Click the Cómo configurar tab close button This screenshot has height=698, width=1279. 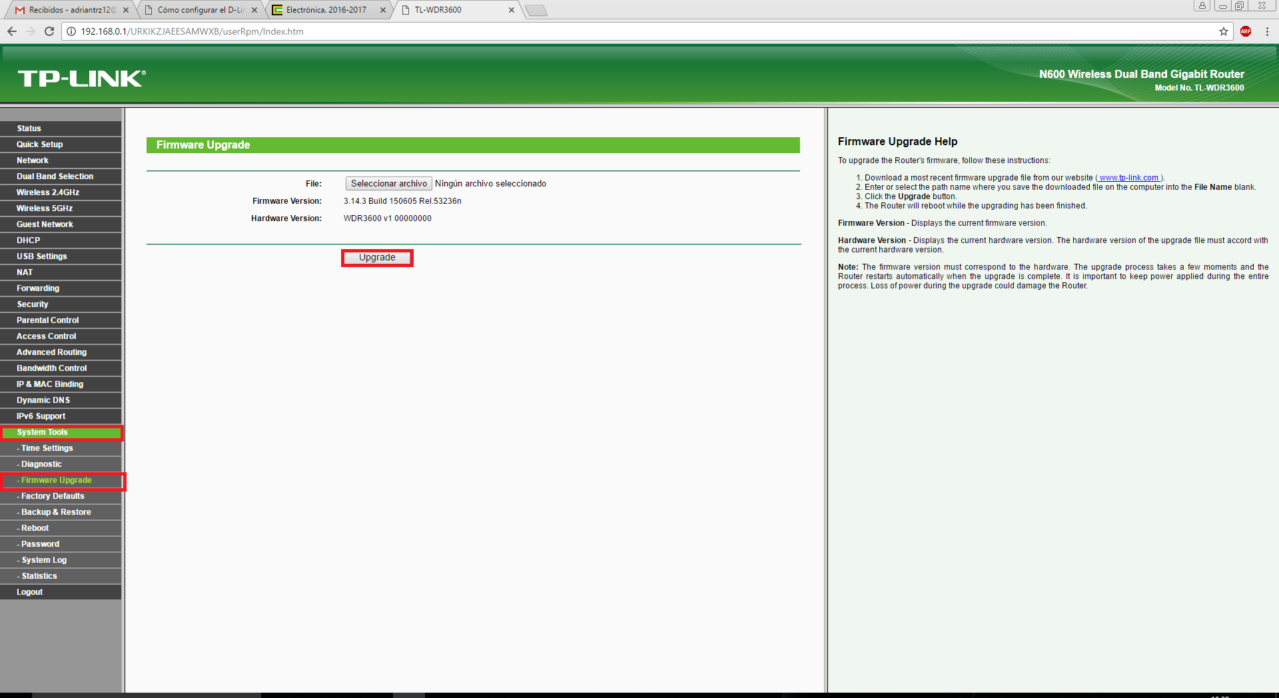tap(254, 10)
